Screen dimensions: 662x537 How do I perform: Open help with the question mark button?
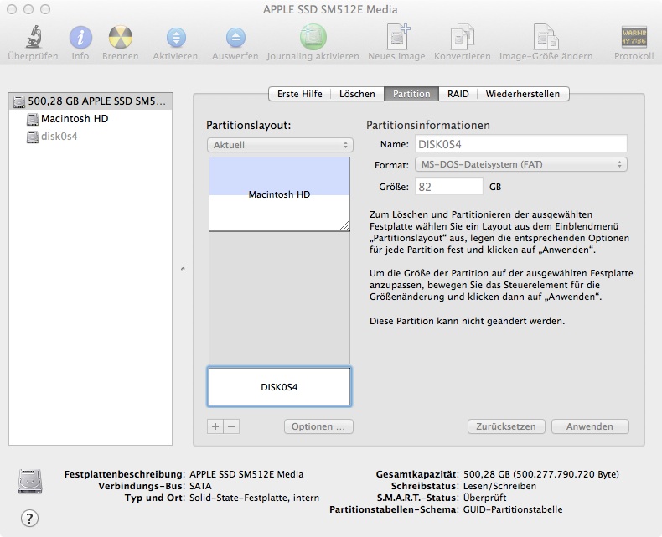[x=29, y=518]
